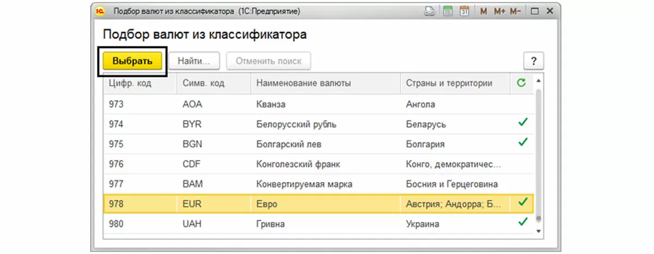654x254 pixels.
Task: Select the row with code 980
Action: click(x=318, y=224)
